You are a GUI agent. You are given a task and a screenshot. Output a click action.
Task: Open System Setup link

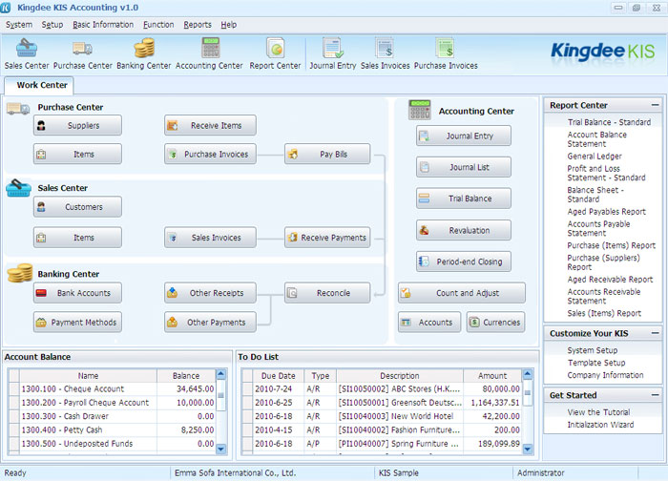[593, 350]
